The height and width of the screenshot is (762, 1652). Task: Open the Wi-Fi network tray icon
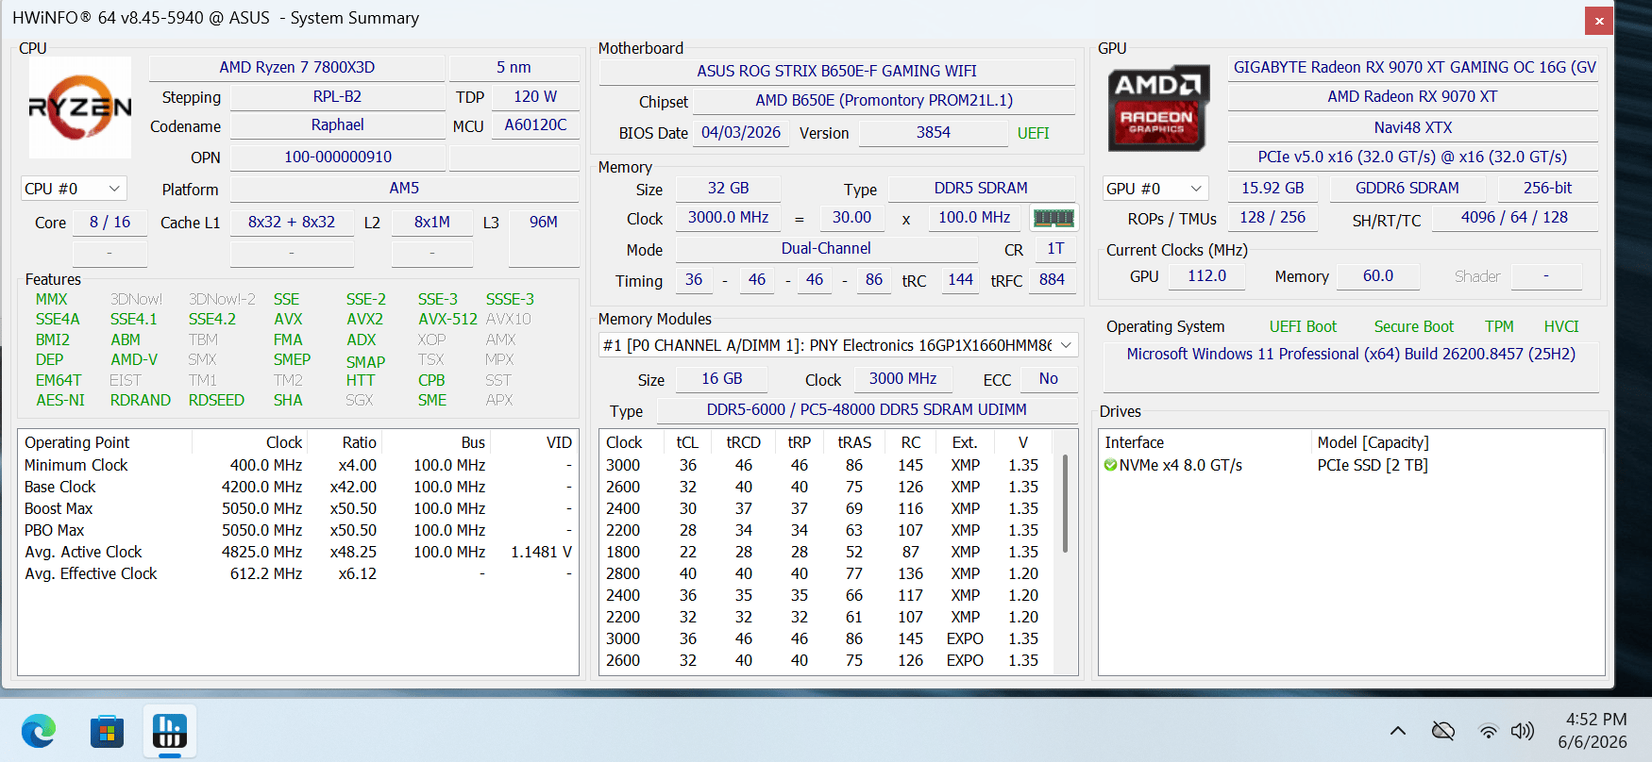[x=1488, y=731]
